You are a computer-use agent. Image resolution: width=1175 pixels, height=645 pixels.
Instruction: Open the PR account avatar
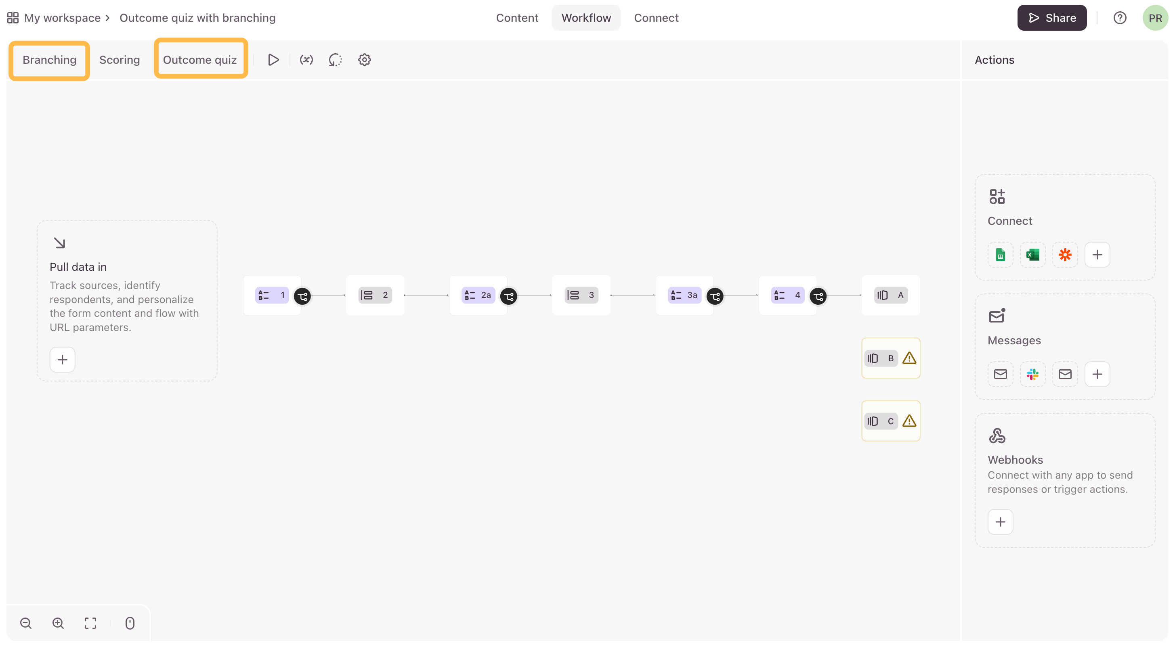(x=1155, y=18)
